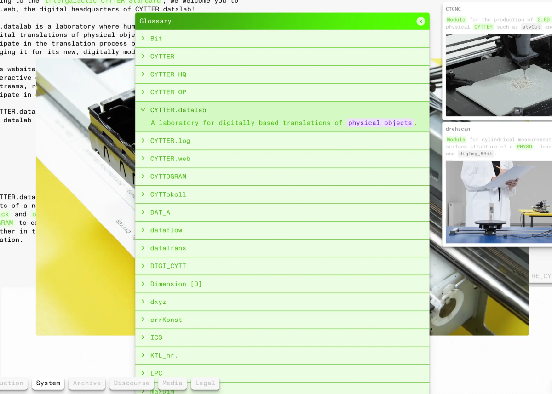This screenshot has height=394, width=552.
Task: Expand the KTL_nr. glossary entry
Action: click(282, 355)
